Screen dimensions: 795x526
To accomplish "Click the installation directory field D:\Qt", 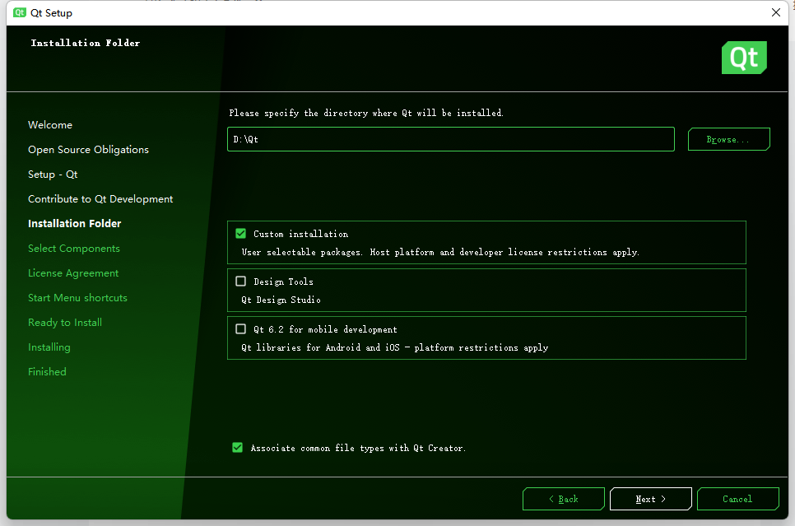I will tap(451, 139).
